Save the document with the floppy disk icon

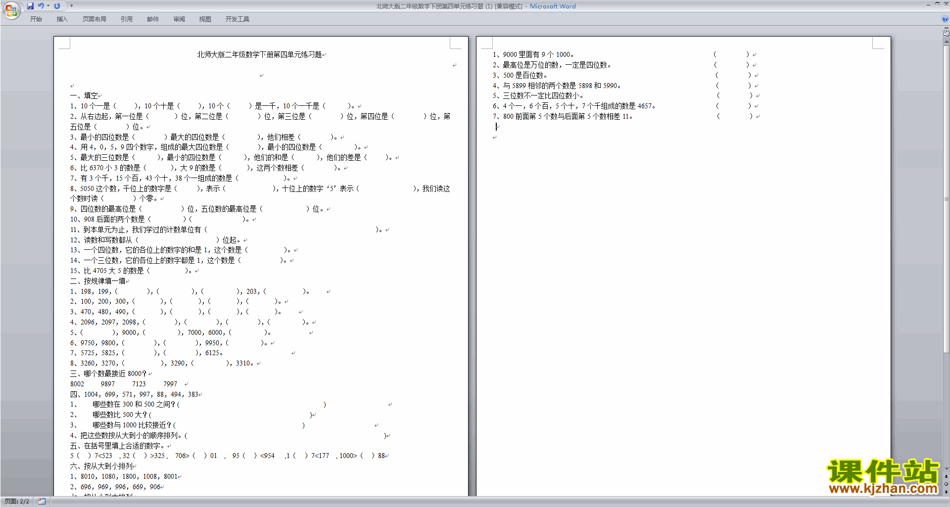coord(30,6)
